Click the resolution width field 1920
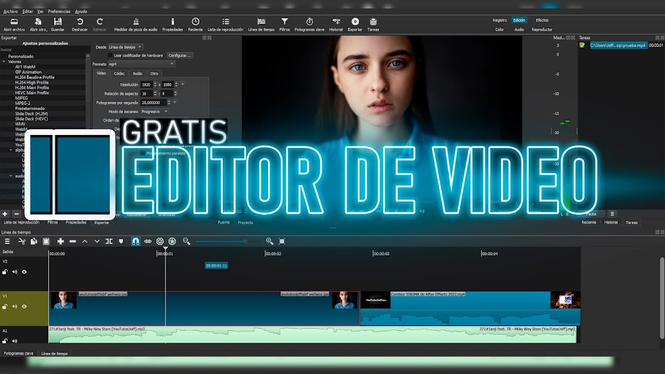 (146, 85)
